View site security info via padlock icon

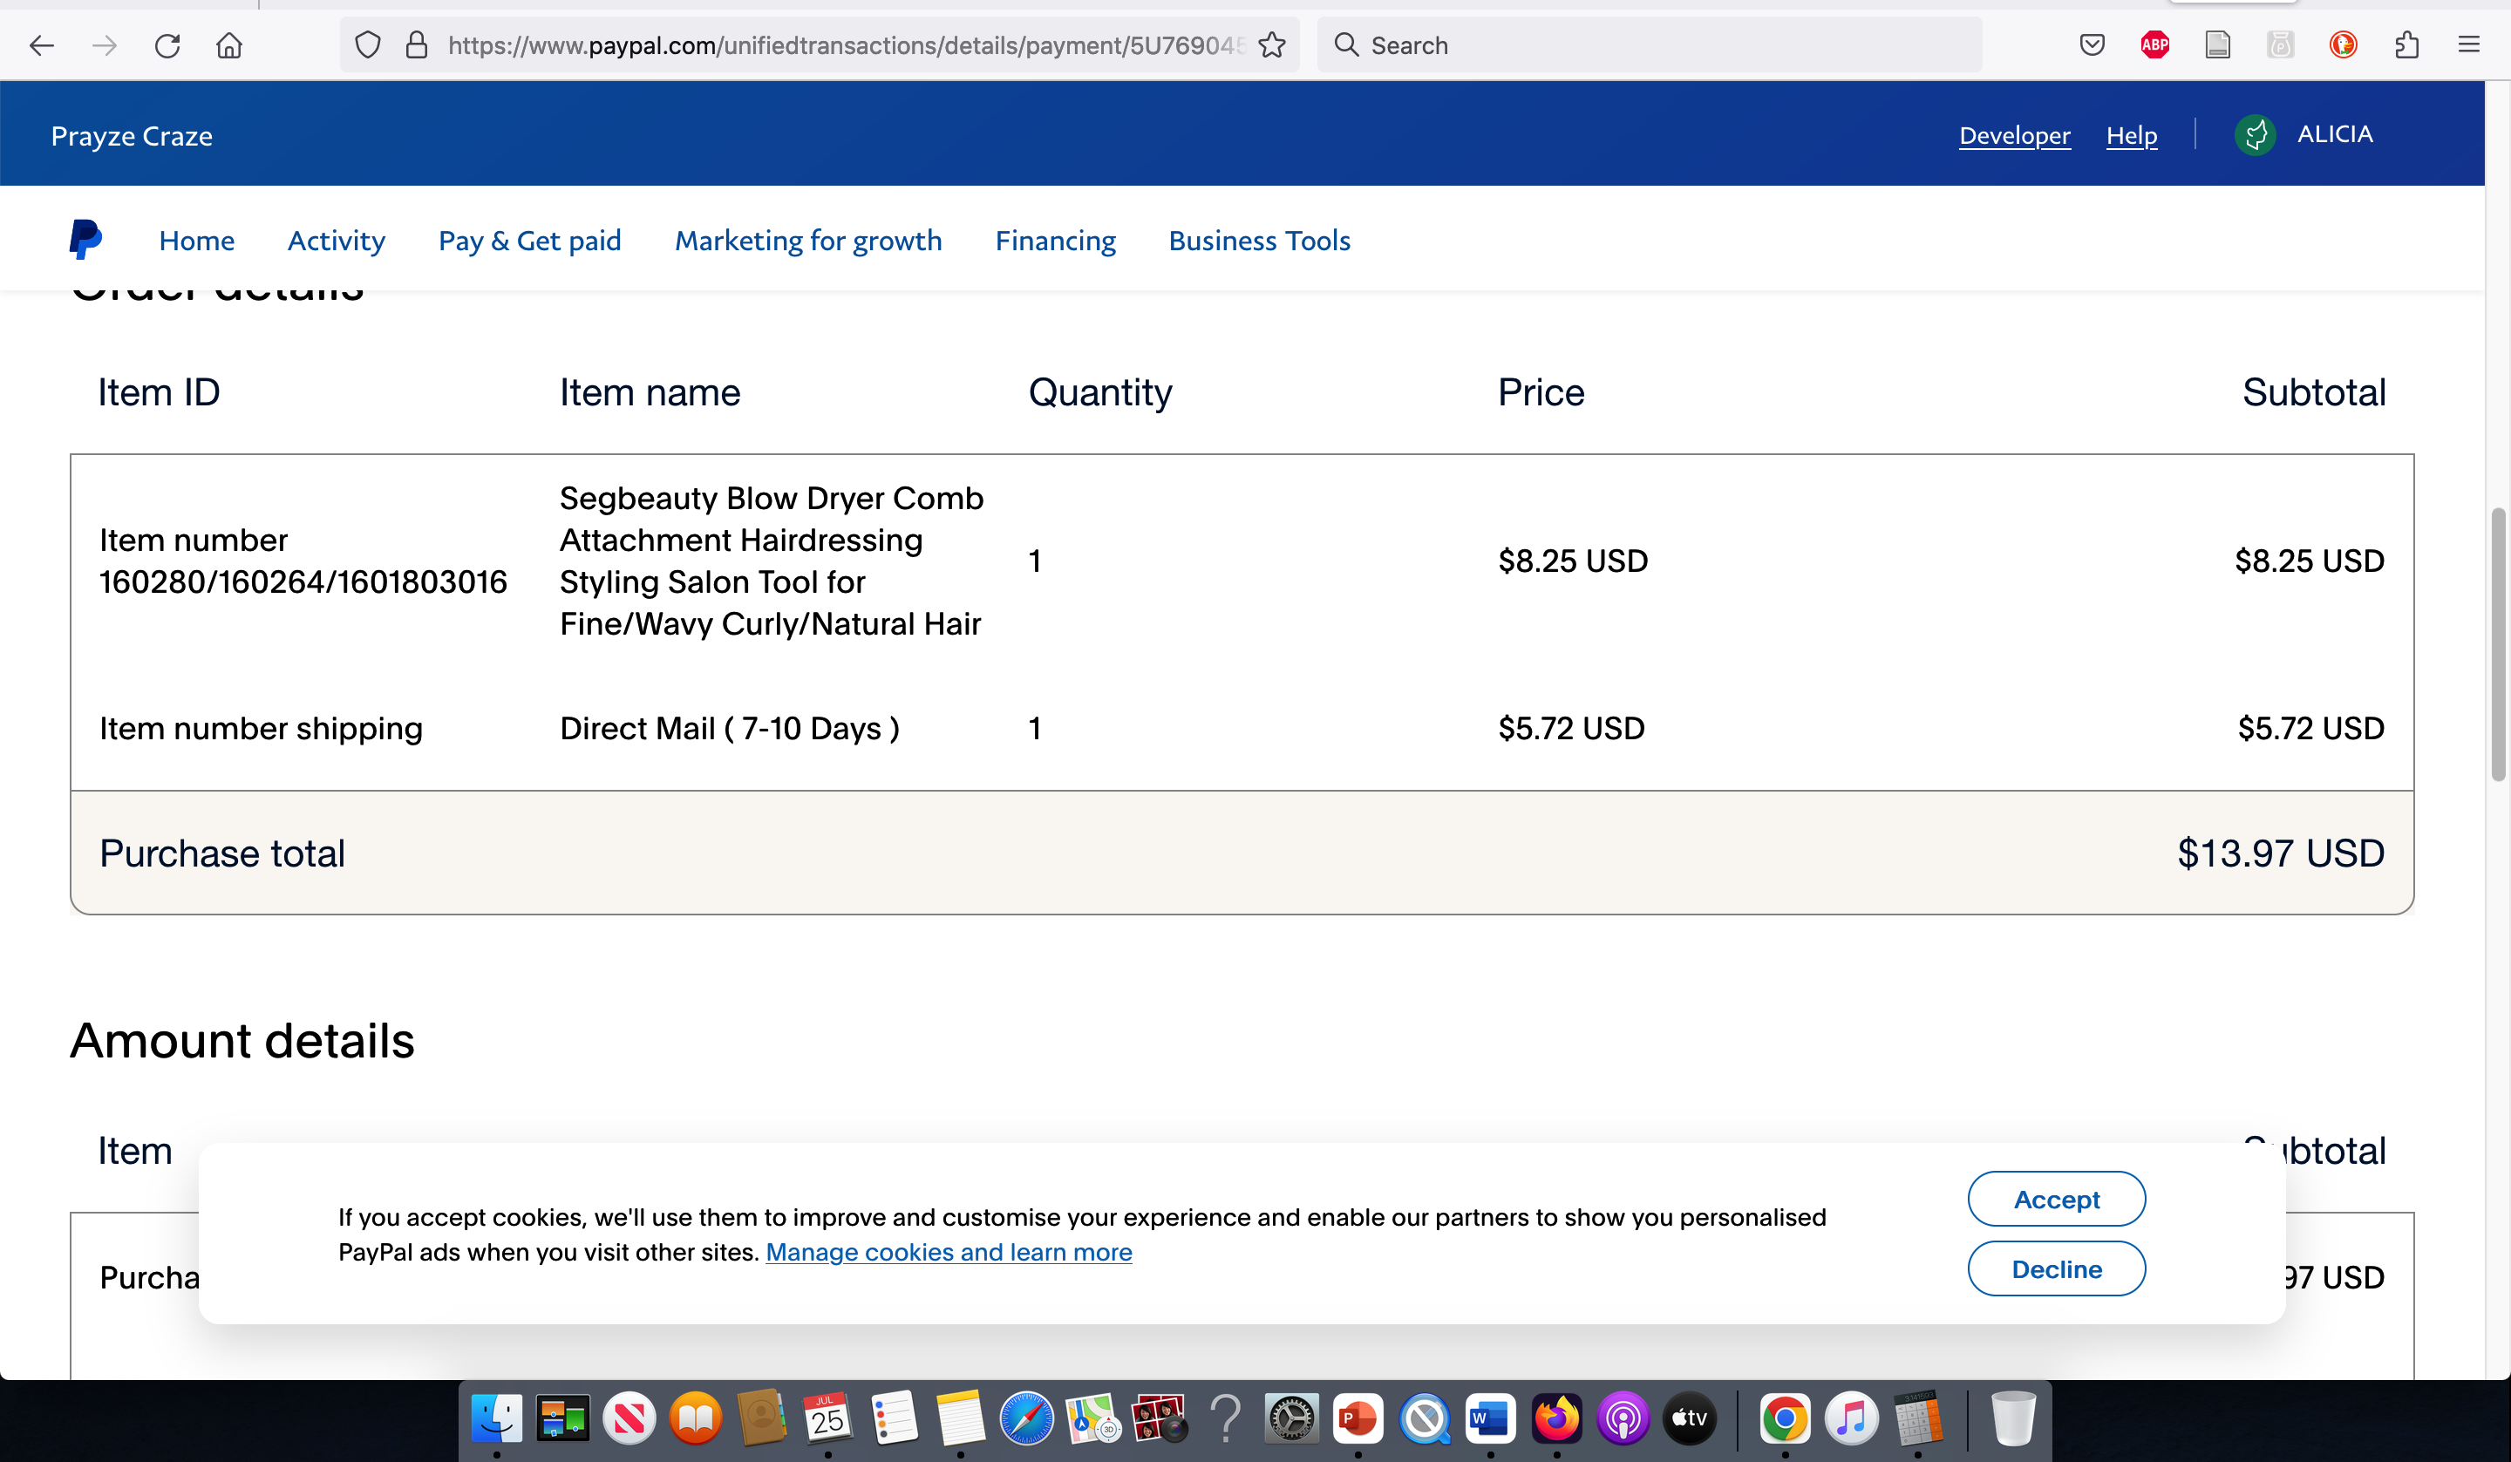coord(418,44)
